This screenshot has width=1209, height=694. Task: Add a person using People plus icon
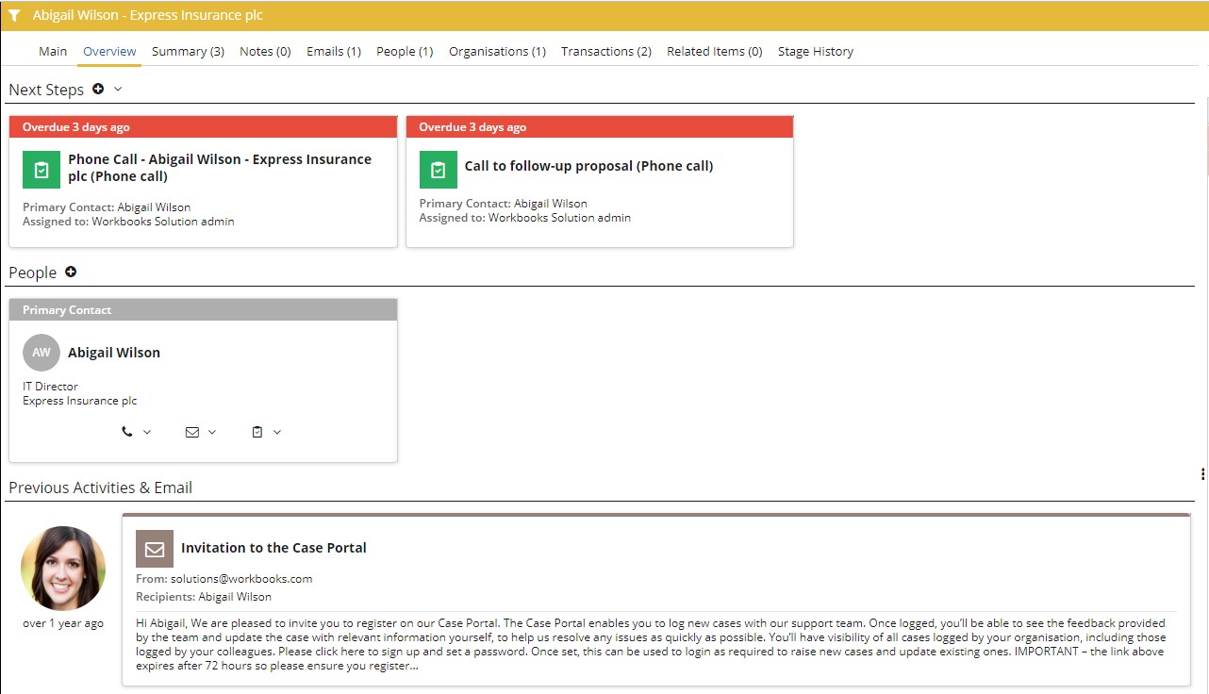(71, 273)
